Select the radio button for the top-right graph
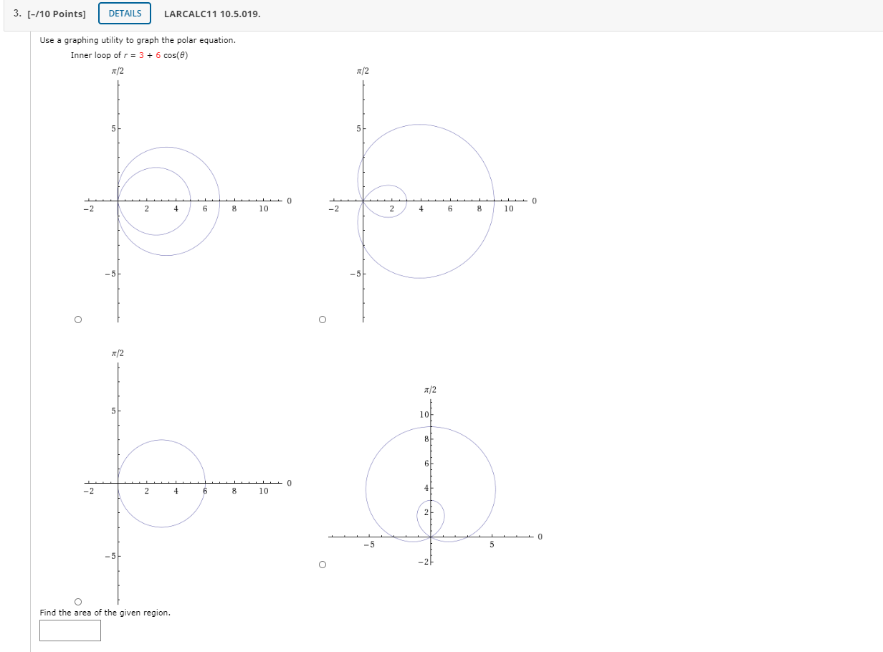Viewport: 883px width, 652px height. [323, 320]
